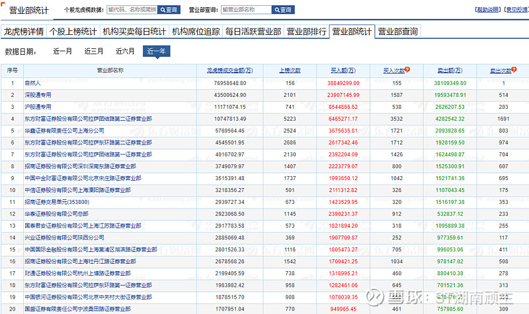The height and width of the screenshot is (314, 529).
Task: Open 国盛证券宁波桑田路证券营业部 link
Action: [x=77, y=309]
